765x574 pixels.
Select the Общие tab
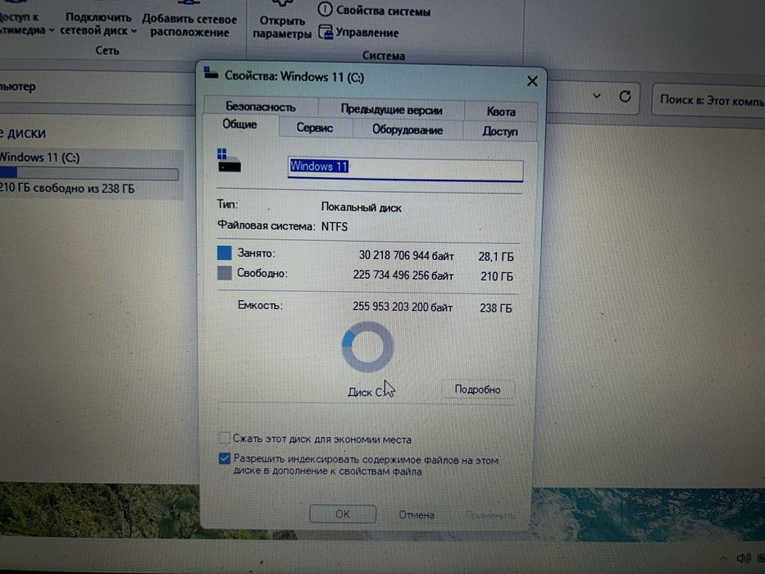(x=239, y=125)
